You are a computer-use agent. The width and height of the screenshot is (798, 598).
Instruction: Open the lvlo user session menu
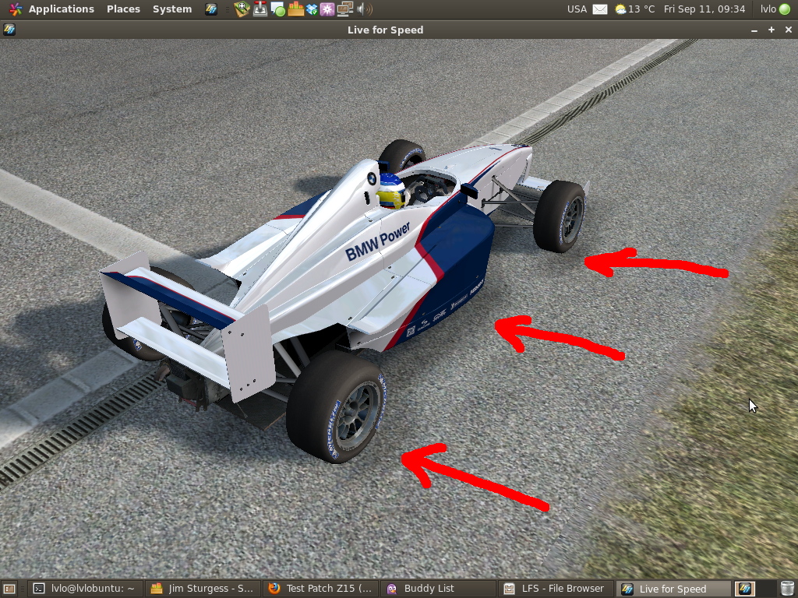click(775, 9)
